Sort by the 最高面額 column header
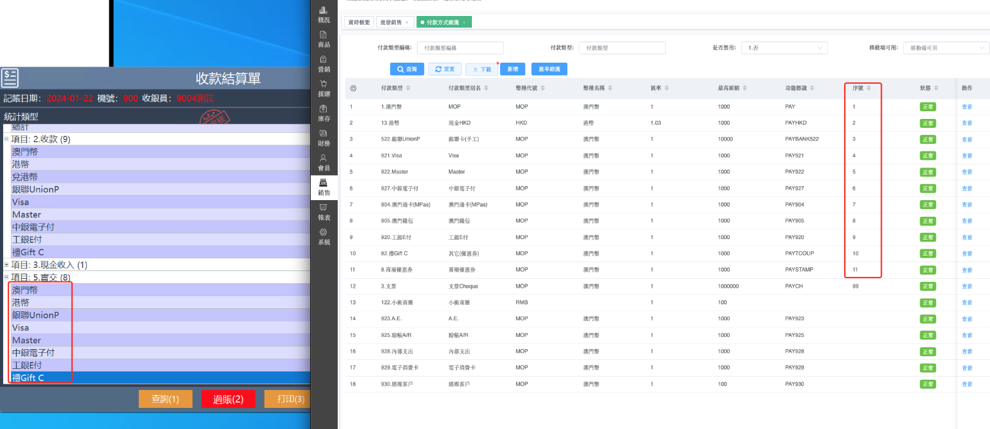Image resolution: width=990 pixels, height=429 pixels. coord(732,88)
